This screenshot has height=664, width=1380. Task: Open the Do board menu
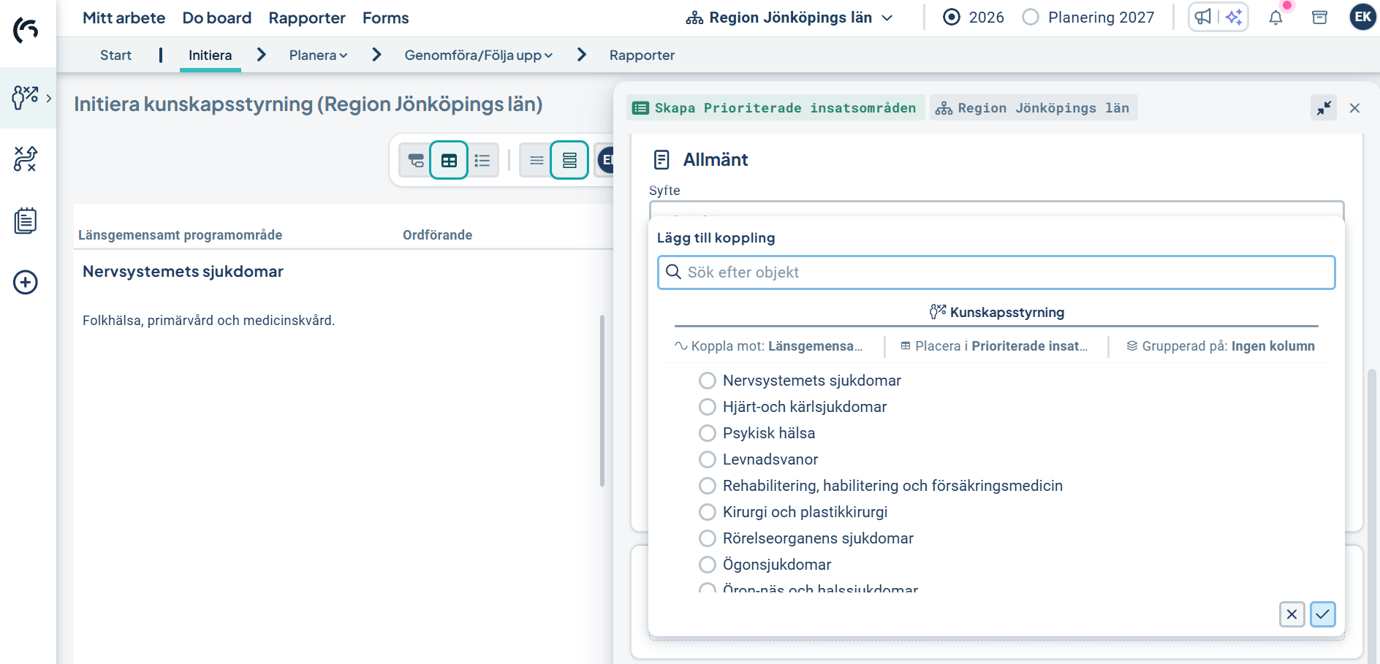click(x=216, y=18)
